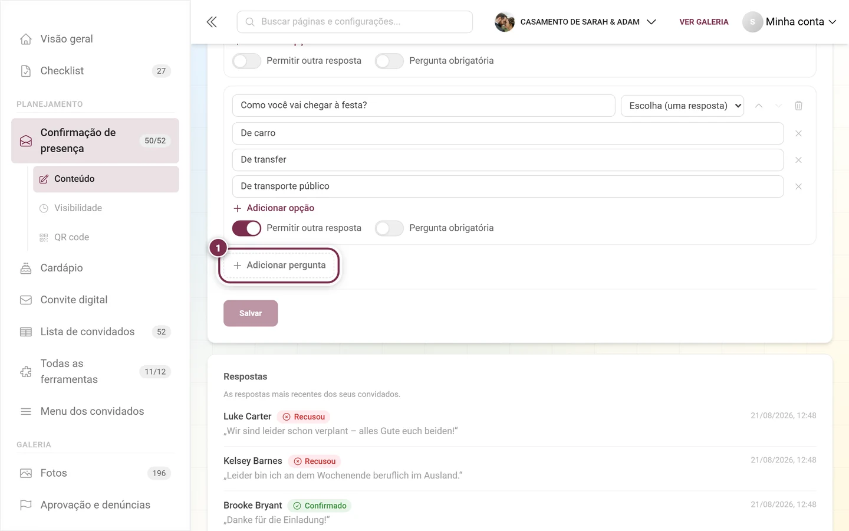
Task: Enable Pergunta obrigatória in the upper question
Action: pyautogui.click(x=389, y=61)
